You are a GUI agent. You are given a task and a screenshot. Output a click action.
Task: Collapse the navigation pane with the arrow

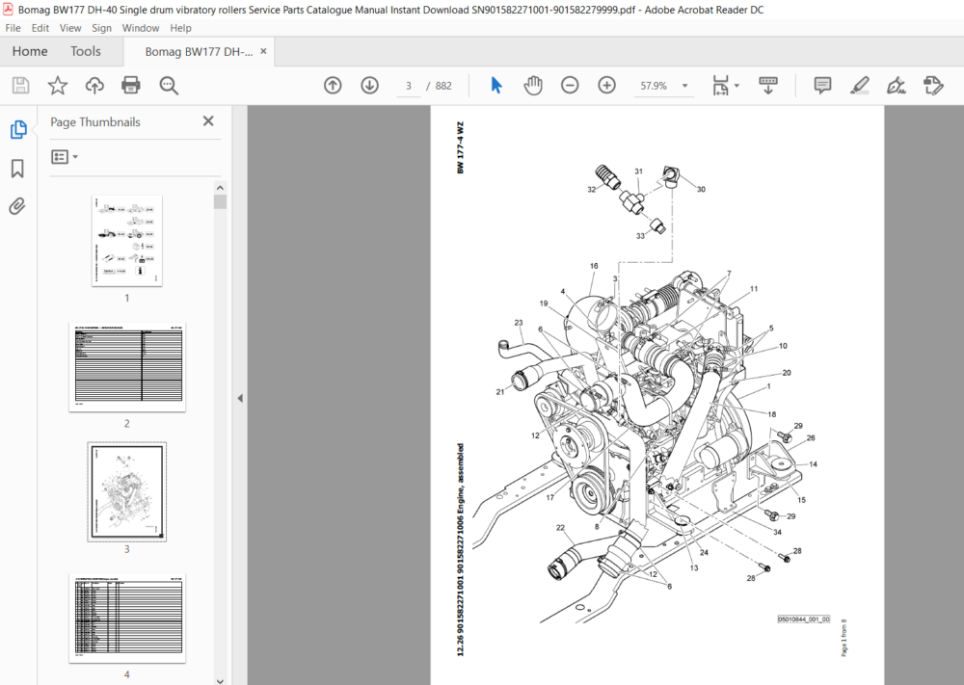point(240,398)
